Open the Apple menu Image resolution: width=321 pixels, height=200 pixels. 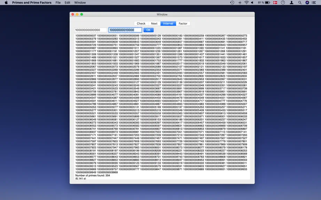pyautogui.click(x=6, y=2)
